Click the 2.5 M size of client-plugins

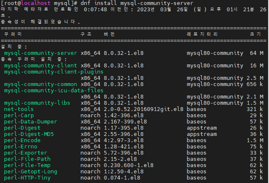tap(255, 78)
